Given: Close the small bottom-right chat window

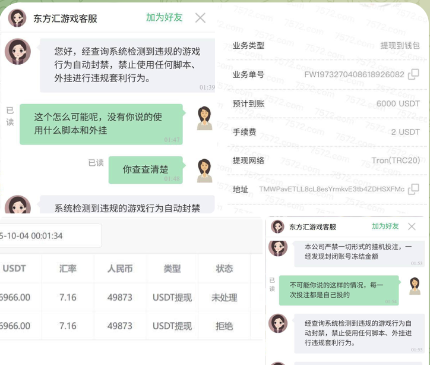Looking at the screenshot, I should pos(412,226).
